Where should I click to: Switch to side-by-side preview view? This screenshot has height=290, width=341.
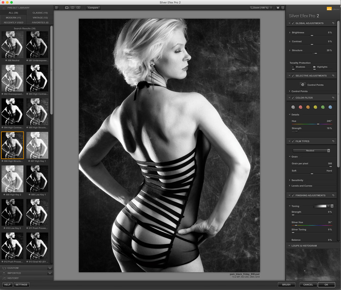tap(78, 8)
